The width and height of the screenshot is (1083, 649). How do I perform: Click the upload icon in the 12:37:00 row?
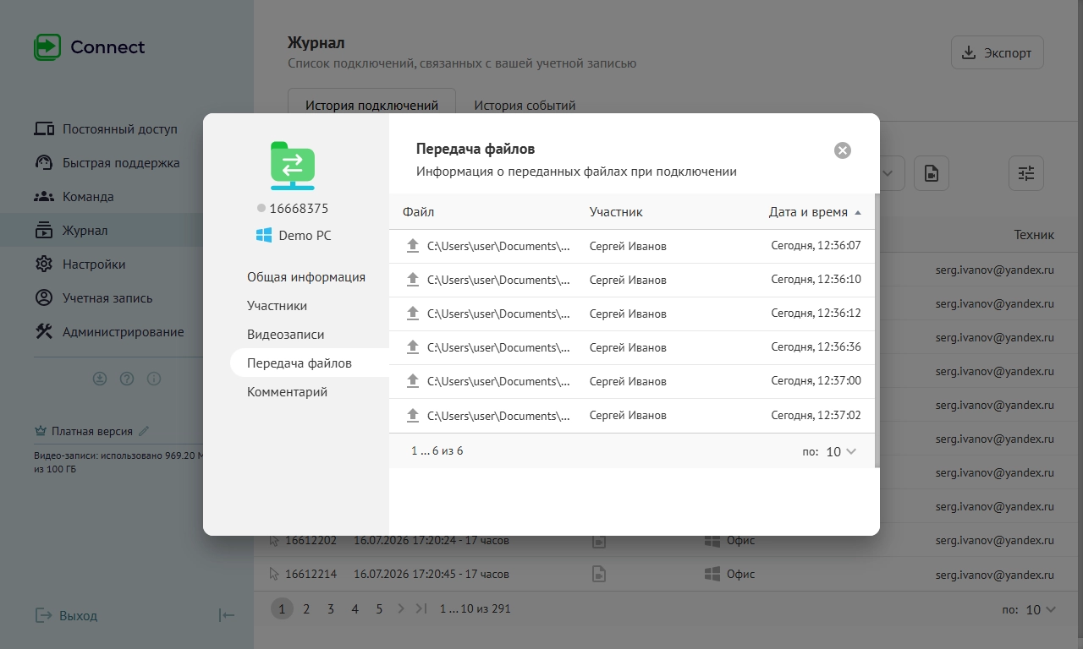click(413, 381)
